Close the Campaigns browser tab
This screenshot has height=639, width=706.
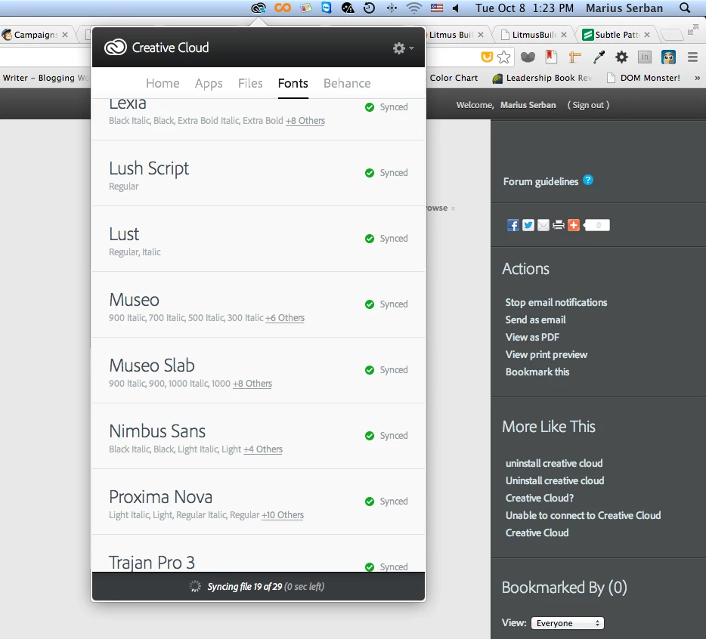click(x=65, y=35)
